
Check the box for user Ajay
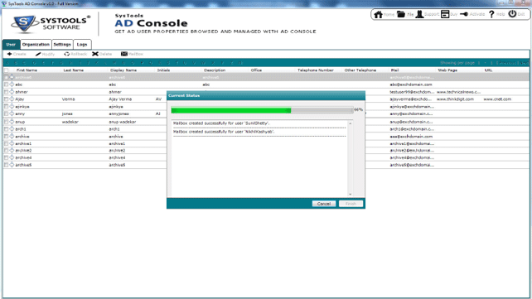[6, 99]
